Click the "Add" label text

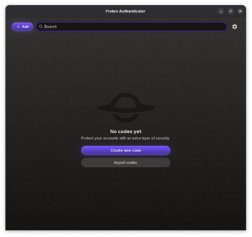(26, 27)
